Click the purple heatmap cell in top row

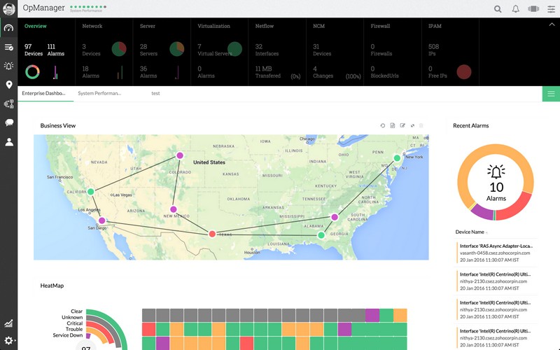pyautogui.click(x=372, y=315)
